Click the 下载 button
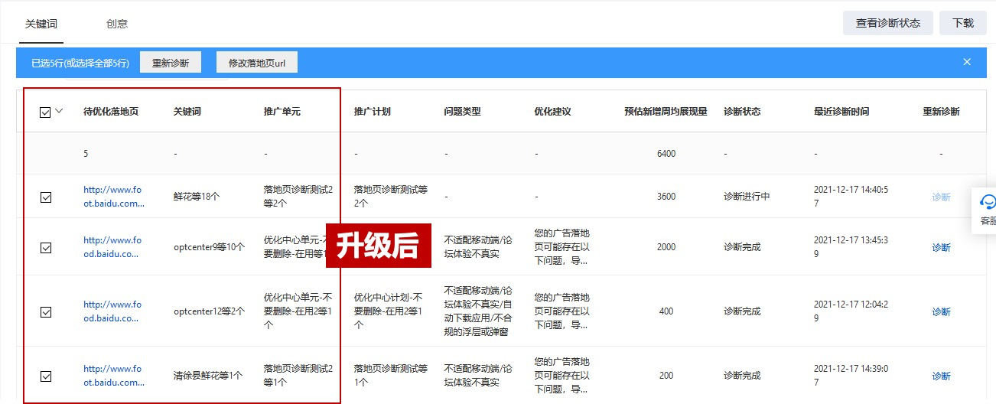 point(963,23)
